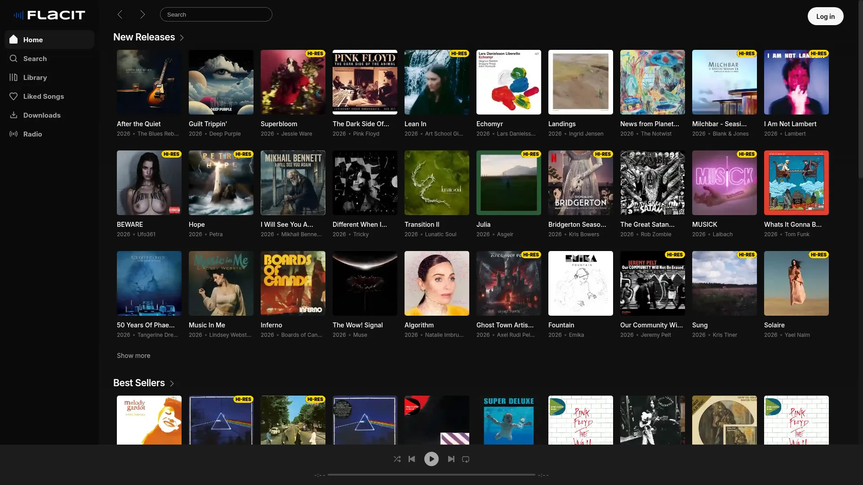Open Lean In album cover
The width and height of the screenshot is (863, 485).
pyautogui.click(x=437, y=82)
